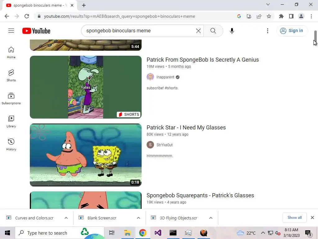Show hidden system tray icons
This screenshot has width=318, height=239.
point(263,233)
